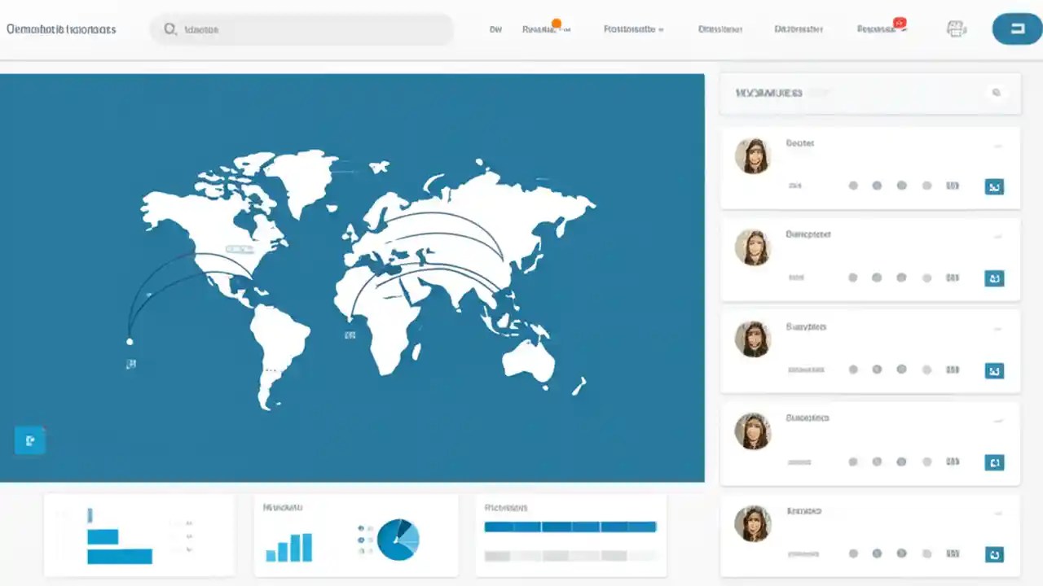Click the notification icon with red badge in navbar
Screen dimensions: 1043x586
[899, 24]
